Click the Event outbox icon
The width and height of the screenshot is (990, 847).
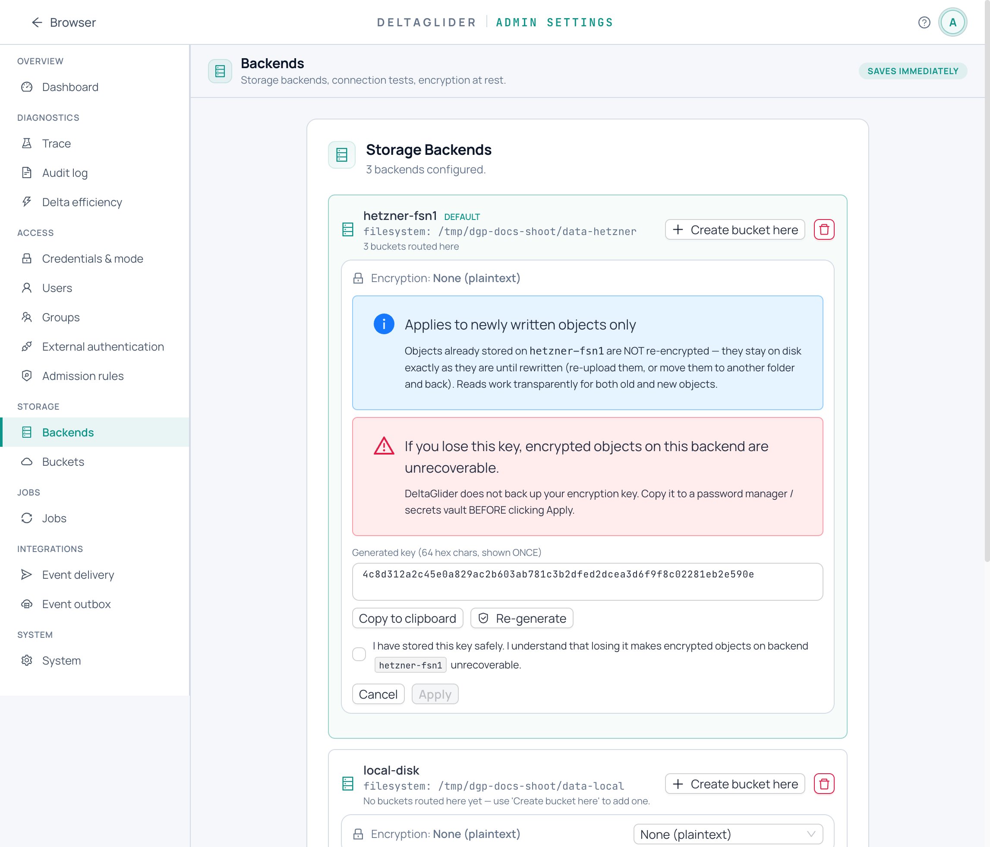27,604
